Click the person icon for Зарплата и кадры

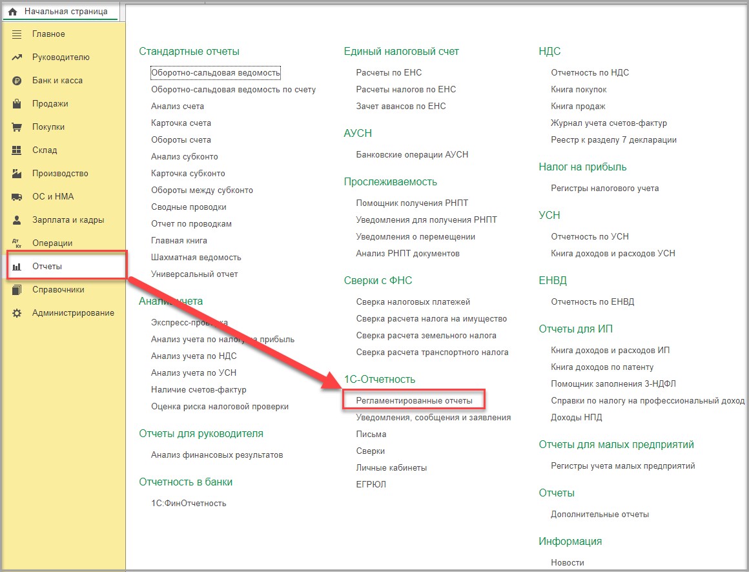point(17,220)
